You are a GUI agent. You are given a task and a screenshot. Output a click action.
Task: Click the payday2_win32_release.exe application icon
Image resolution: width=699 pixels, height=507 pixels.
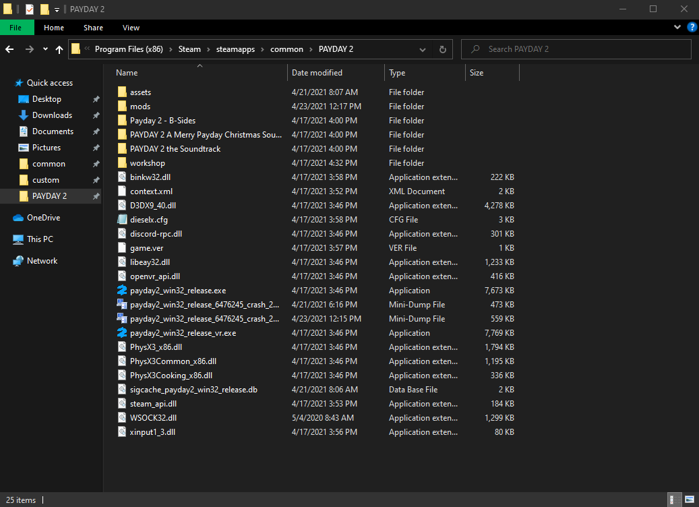tap(122, 291)
